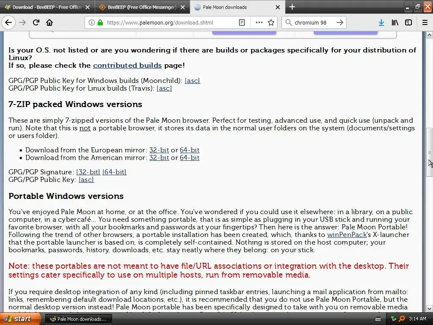This screenshot has height=325, width=433.
Task: Click the orange magnifier tray icon
Action: (x=402, y=319)
